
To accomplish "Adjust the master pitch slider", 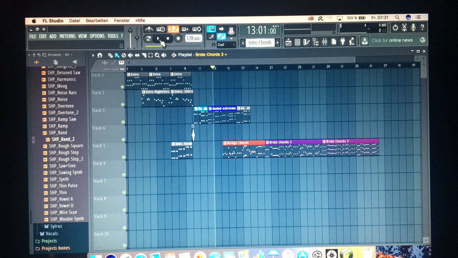I will pyautogui.click(x=137, y=38).
